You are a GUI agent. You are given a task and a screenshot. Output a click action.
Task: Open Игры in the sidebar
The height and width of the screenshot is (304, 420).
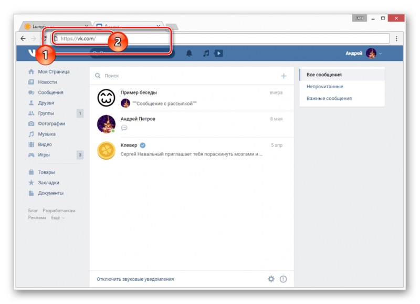pyautogui.click(x=44, y=155)
